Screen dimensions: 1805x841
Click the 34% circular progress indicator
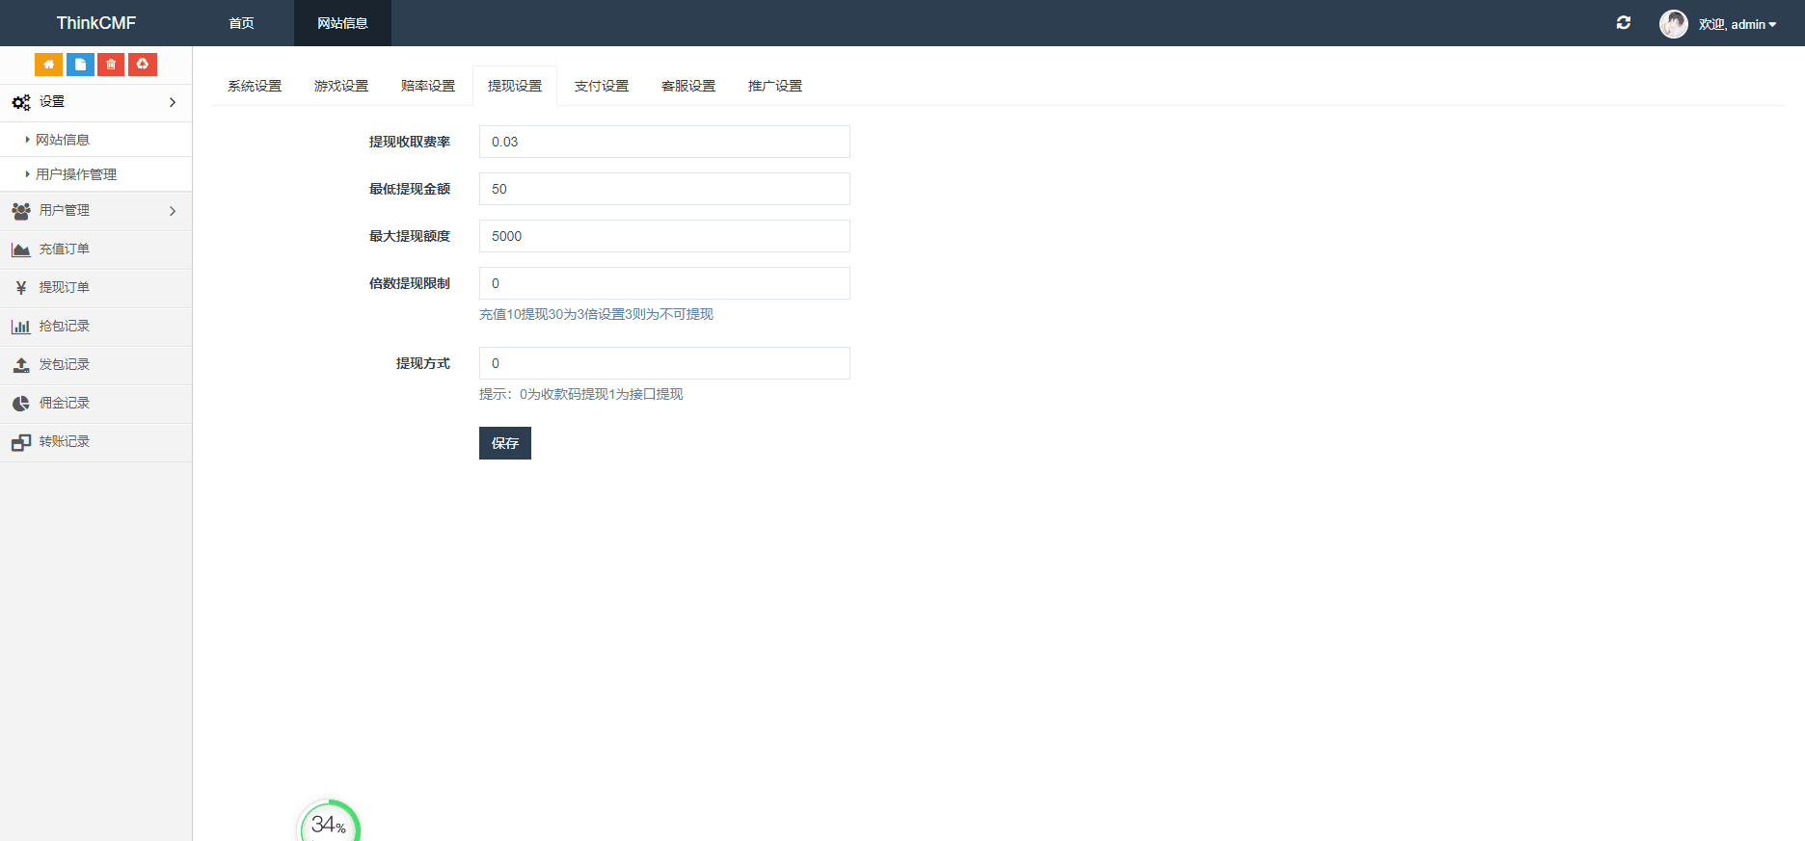pos(329,824)
